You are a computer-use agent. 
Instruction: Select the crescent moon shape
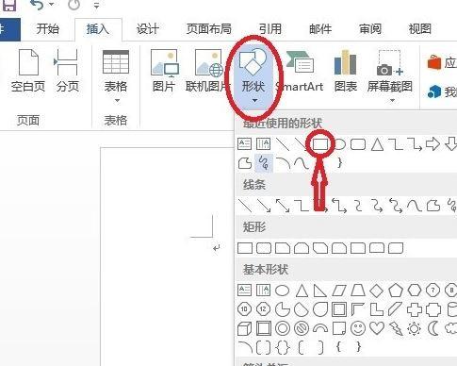point(433,329)
